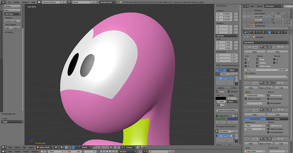Select the eye_sclera object in outliner

coord(259,22)
